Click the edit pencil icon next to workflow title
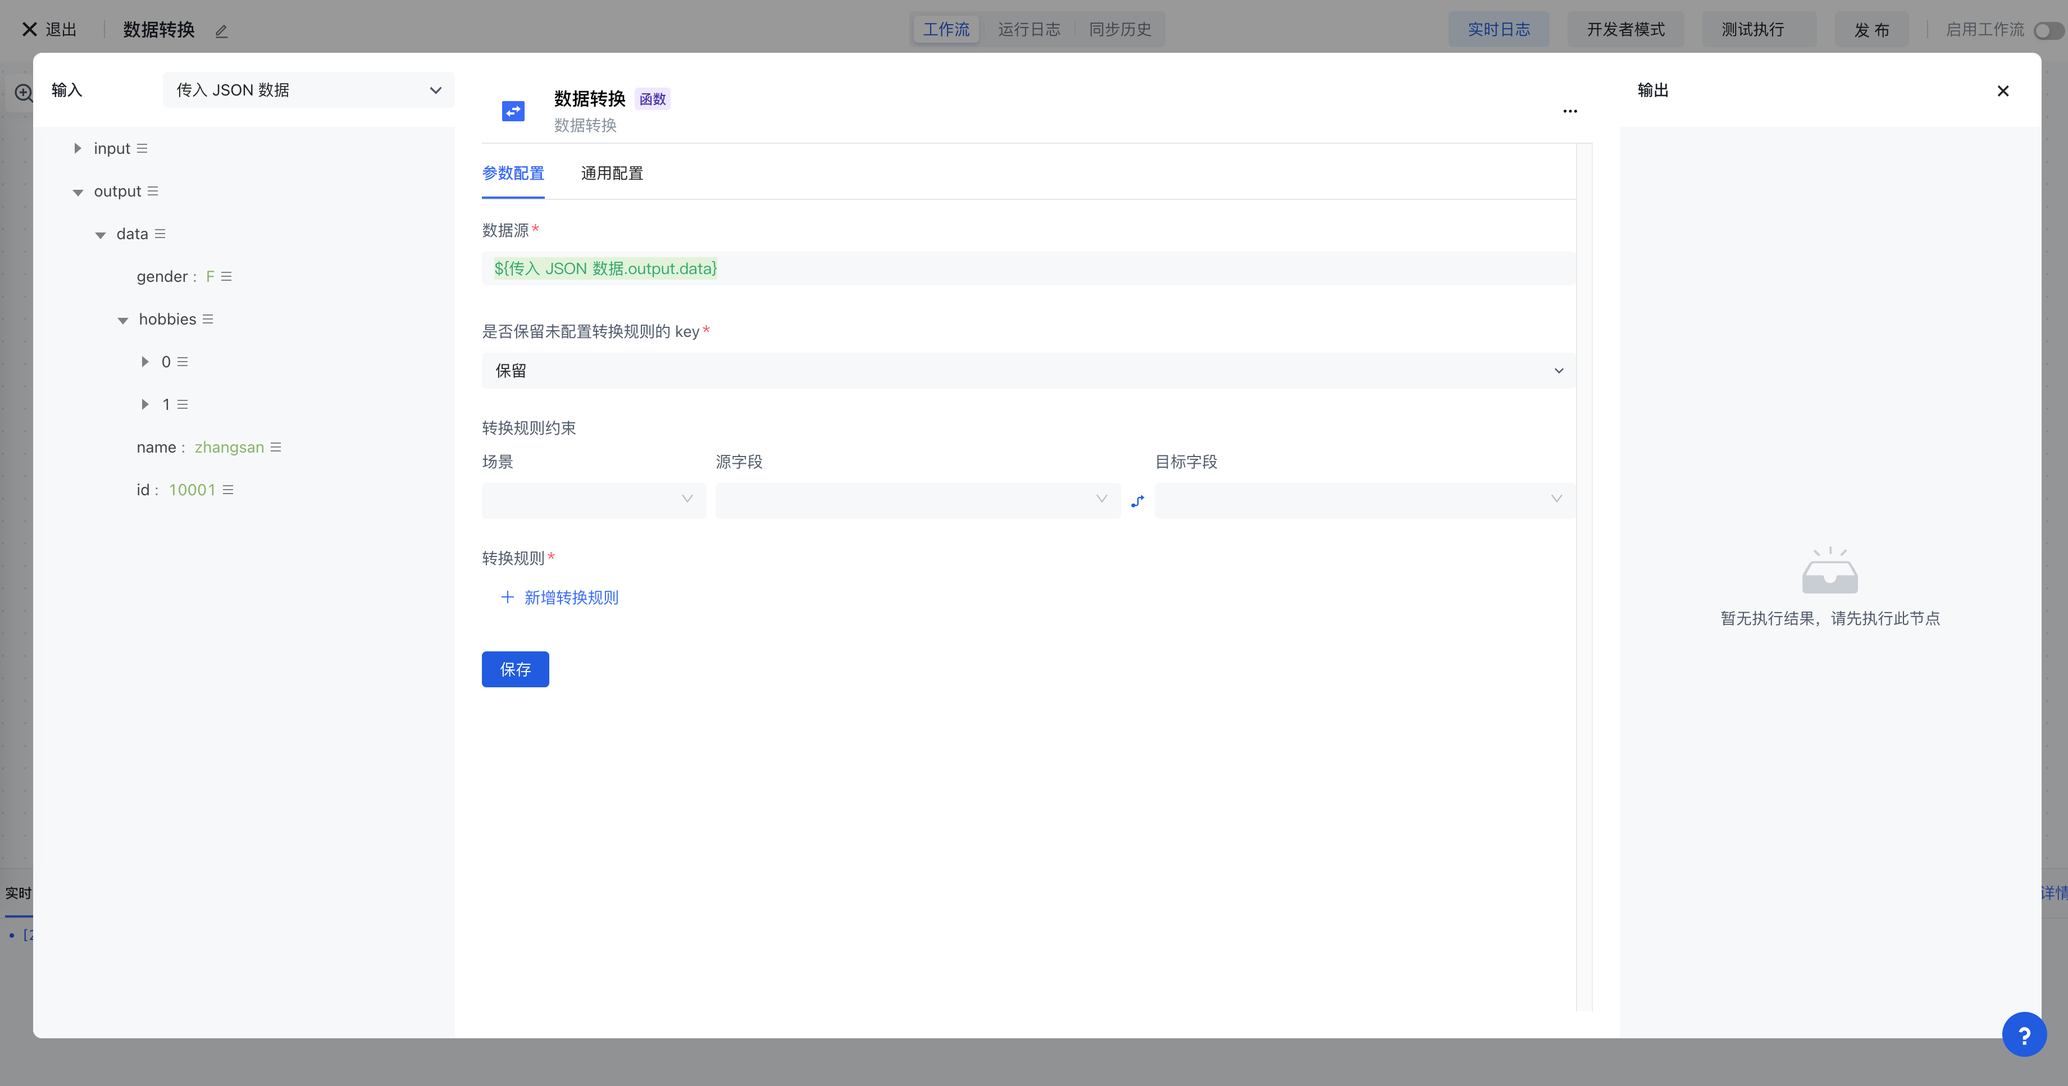The width and height of the screenshot is (2068, 1086). [x=221, y=31]
